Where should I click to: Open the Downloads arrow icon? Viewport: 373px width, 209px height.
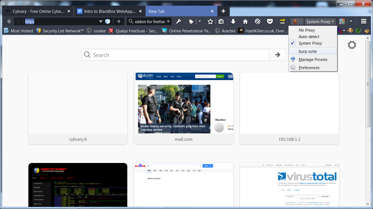pyautogui.click(x=233, y=21)
